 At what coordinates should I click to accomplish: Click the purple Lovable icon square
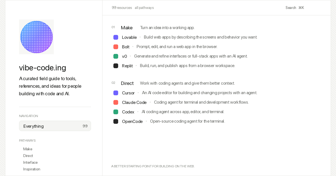click(116, 37)
